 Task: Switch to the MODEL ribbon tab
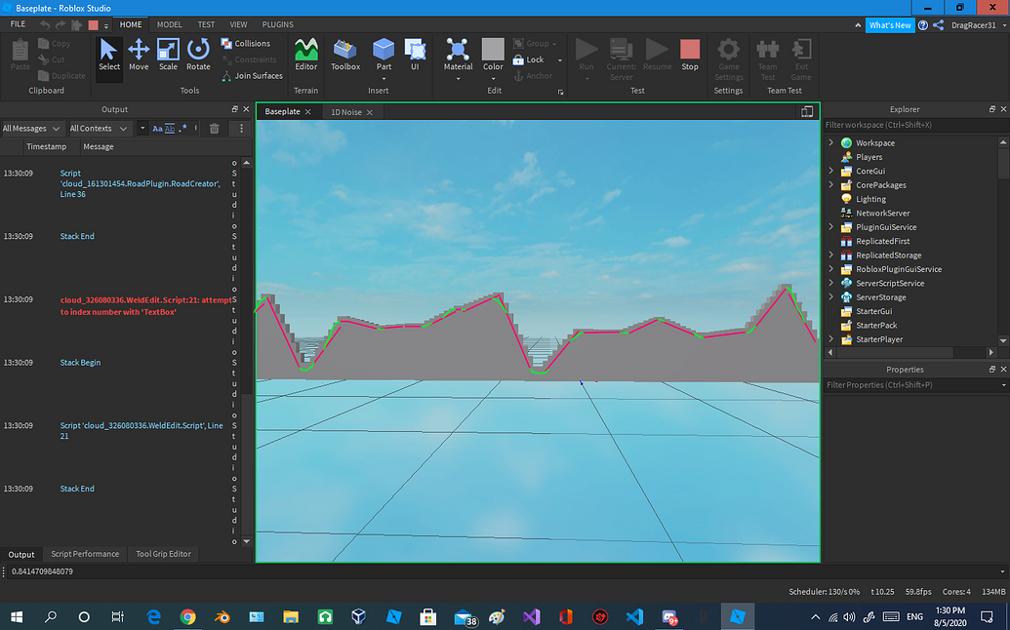coord(170,24)
